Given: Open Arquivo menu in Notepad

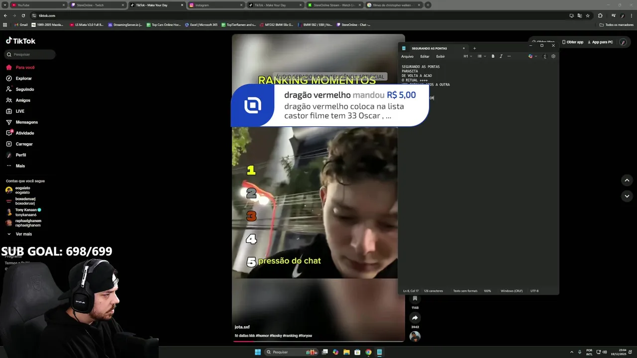Looking at the screenshot, I should pyautogui.click(x=407, y=56).
